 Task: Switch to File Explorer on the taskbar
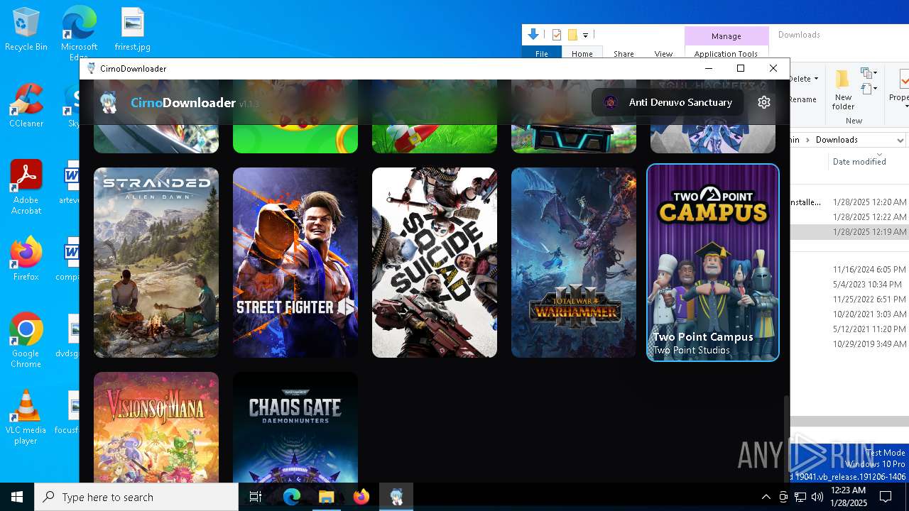point(327,497)
